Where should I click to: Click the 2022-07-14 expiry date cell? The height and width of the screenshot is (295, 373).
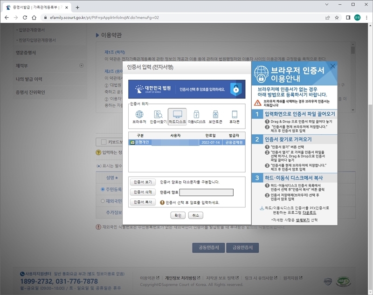[211, 143]
